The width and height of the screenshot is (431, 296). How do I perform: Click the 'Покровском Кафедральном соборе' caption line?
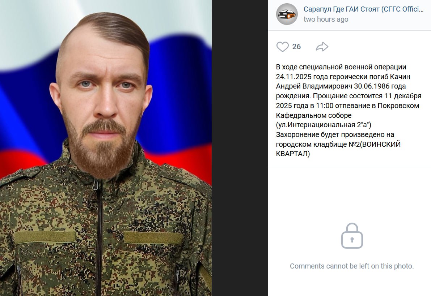pyautogui.click(x=347, y=110)
